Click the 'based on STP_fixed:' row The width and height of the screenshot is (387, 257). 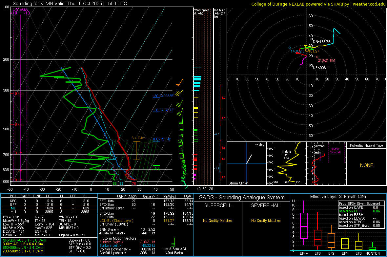[359, 225]
